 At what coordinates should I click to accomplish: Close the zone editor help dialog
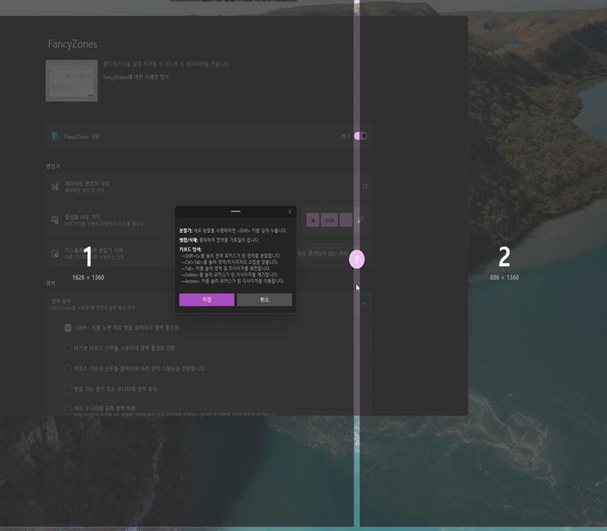289,211
